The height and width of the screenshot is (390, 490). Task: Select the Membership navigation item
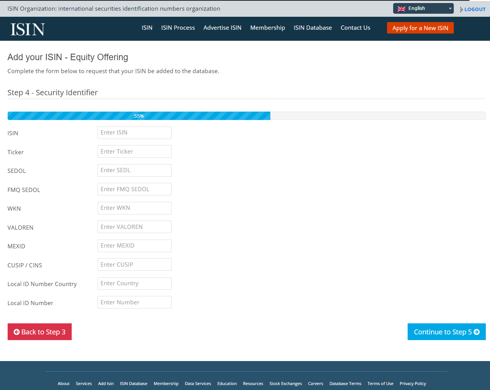pyautogui.click(x=268, y=27)
